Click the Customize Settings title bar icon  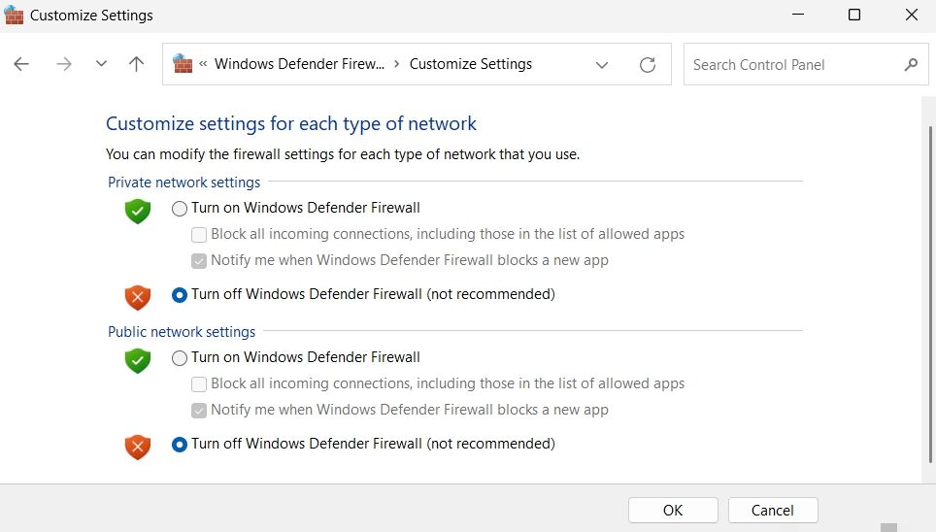pyautogui.click(x=14, y=15)
